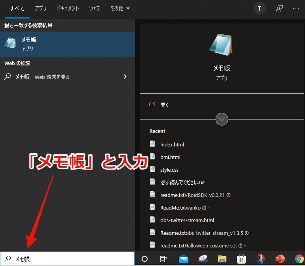Expand the web result chevron arrow
Screen dimensions: 305x266
point(125,77)
